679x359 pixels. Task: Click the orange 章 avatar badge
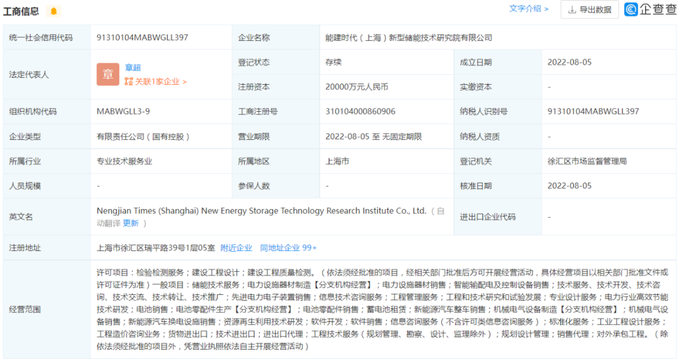tap(108, 74)
